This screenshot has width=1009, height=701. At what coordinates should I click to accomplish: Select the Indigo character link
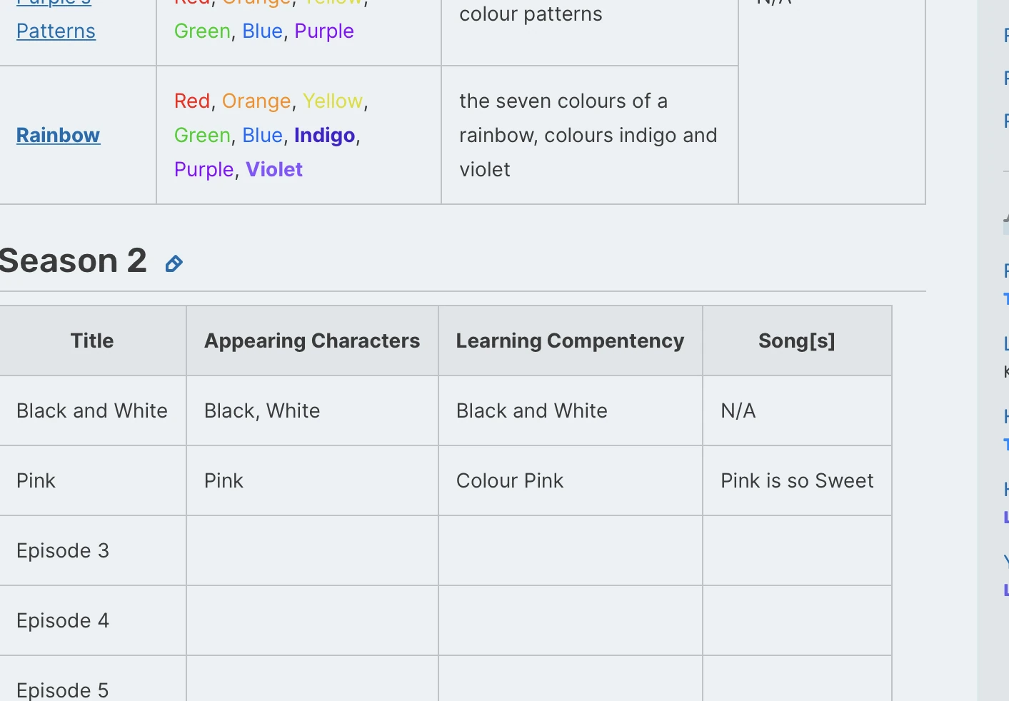tap(324, 135)
